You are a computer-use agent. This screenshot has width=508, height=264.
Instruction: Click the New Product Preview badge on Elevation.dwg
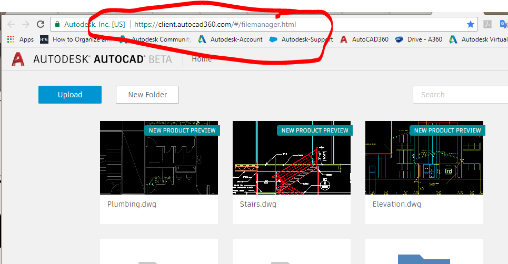[x=447, y=130]
